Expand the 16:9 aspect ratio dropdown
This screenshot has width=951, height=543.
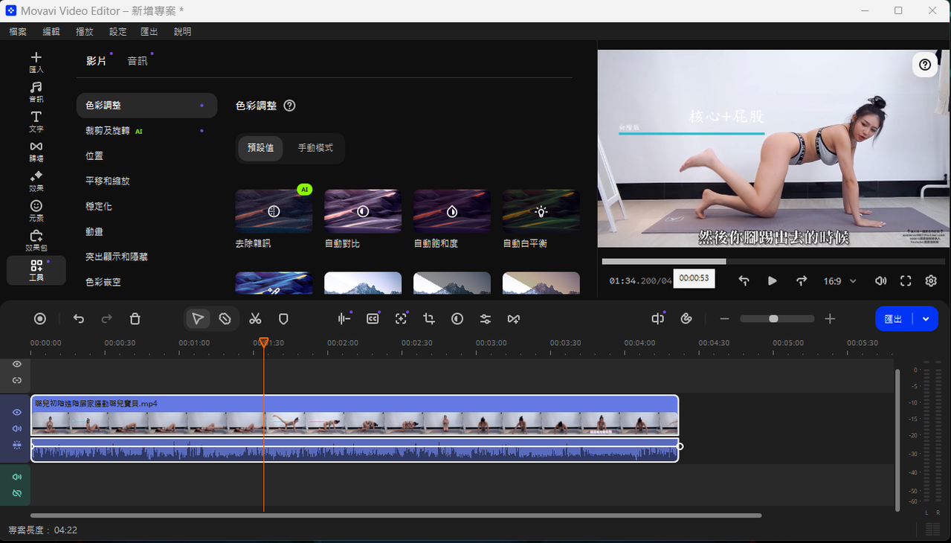pos(840,281)
